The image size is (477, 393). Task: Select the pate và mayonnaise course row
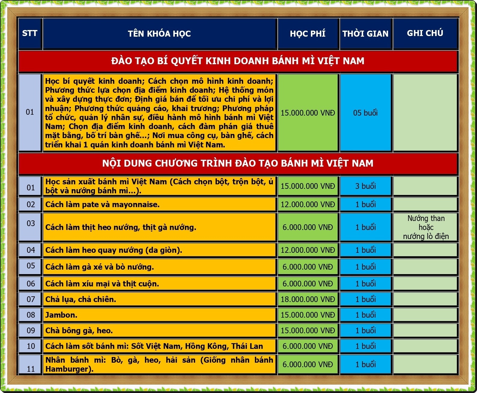coord(159,204)
